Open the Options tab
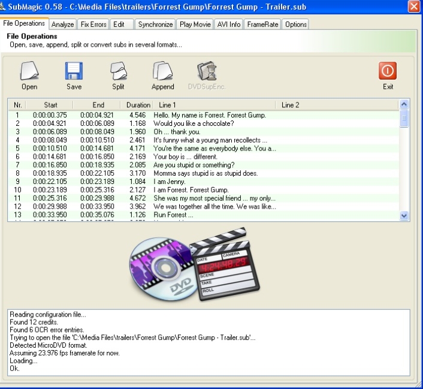Image resolution: width=423 pixels, height=389 pixels. 296,25
